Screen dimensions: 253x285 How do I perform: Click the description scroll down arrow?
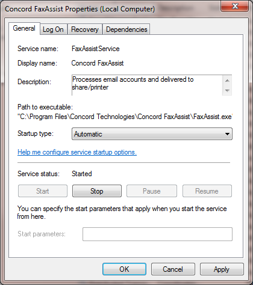(x=227, y=90)
